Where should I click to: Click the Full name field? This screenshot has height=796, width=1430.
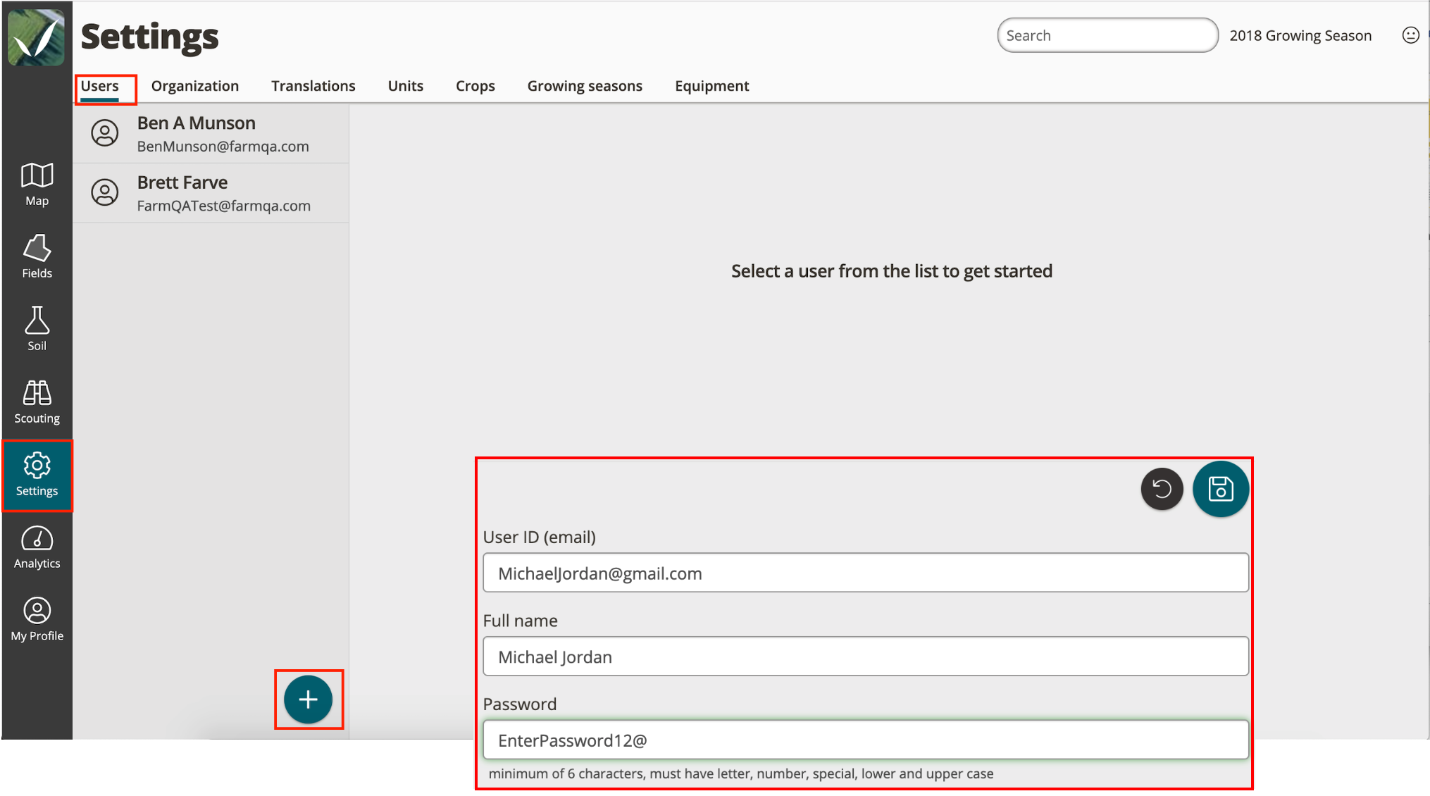866,657
